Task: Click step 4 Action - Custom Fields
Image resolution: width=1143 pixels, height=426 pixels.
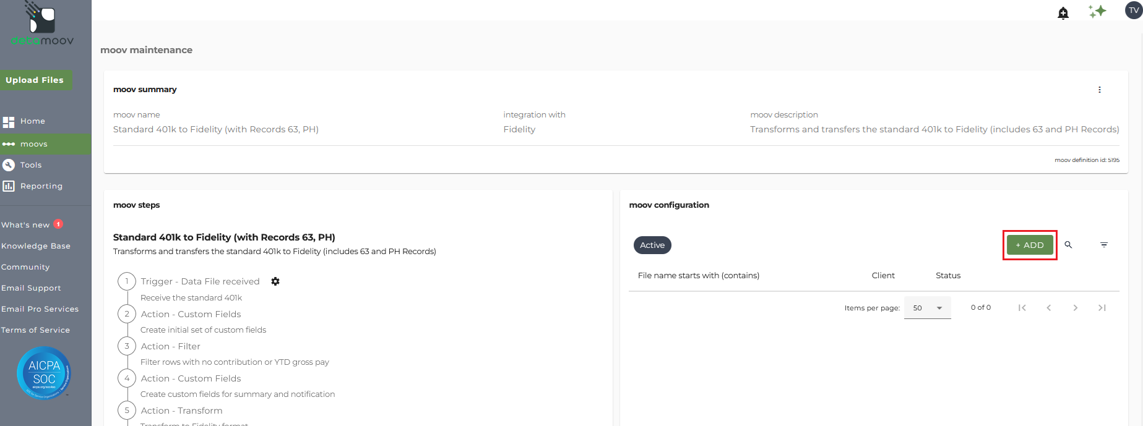Action: point(191,378)
